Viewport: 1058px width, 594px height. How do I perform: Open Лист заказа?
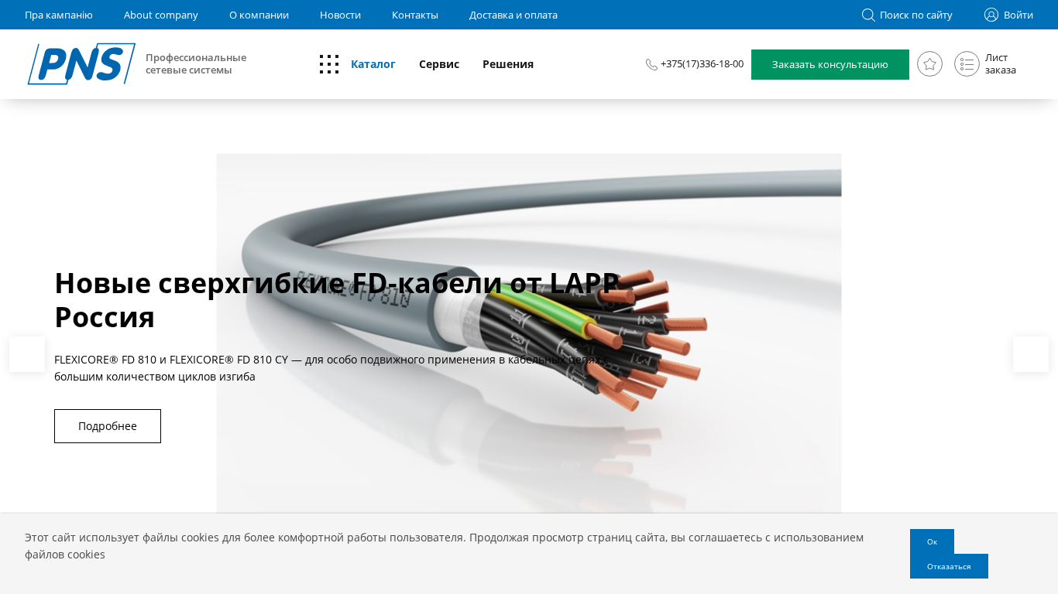point(1001,64)
